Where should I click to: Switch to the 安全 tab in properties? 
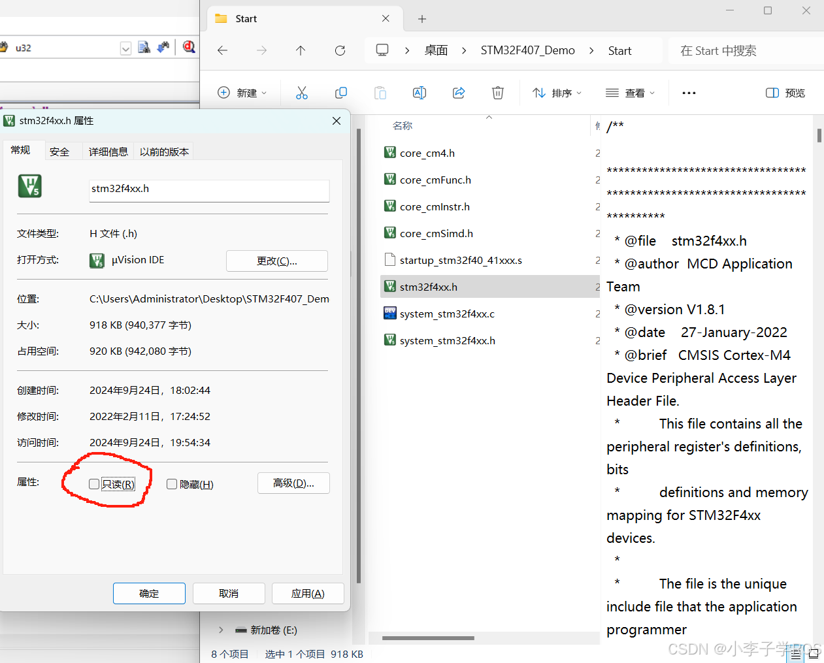tap(59, 151)
